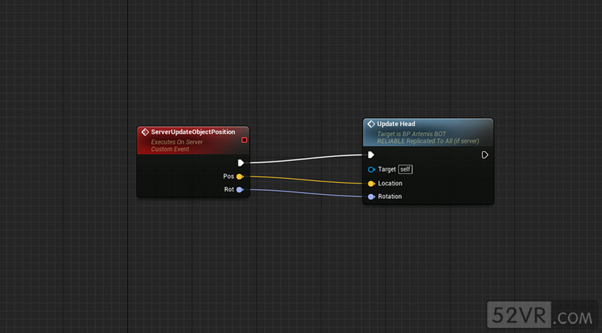Image resolution: width=602 pixels, height=333 pixels.
Task: Select the ServerUpdateObjectPosition node title
Action: [193, 132]
